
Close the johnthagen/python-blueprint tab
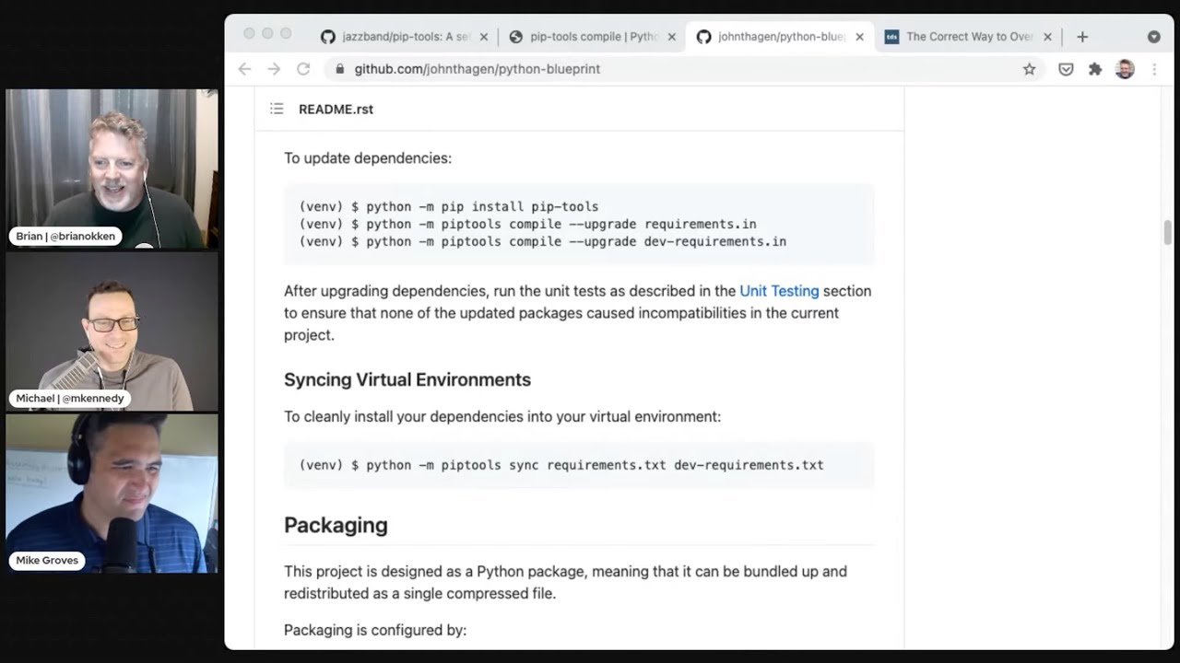[x=859, y=37]
